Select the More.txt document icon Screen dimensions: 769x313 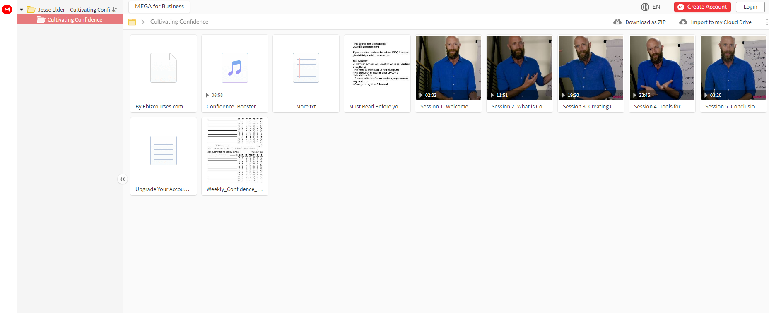pyautogui.click(x=306, y=68)
